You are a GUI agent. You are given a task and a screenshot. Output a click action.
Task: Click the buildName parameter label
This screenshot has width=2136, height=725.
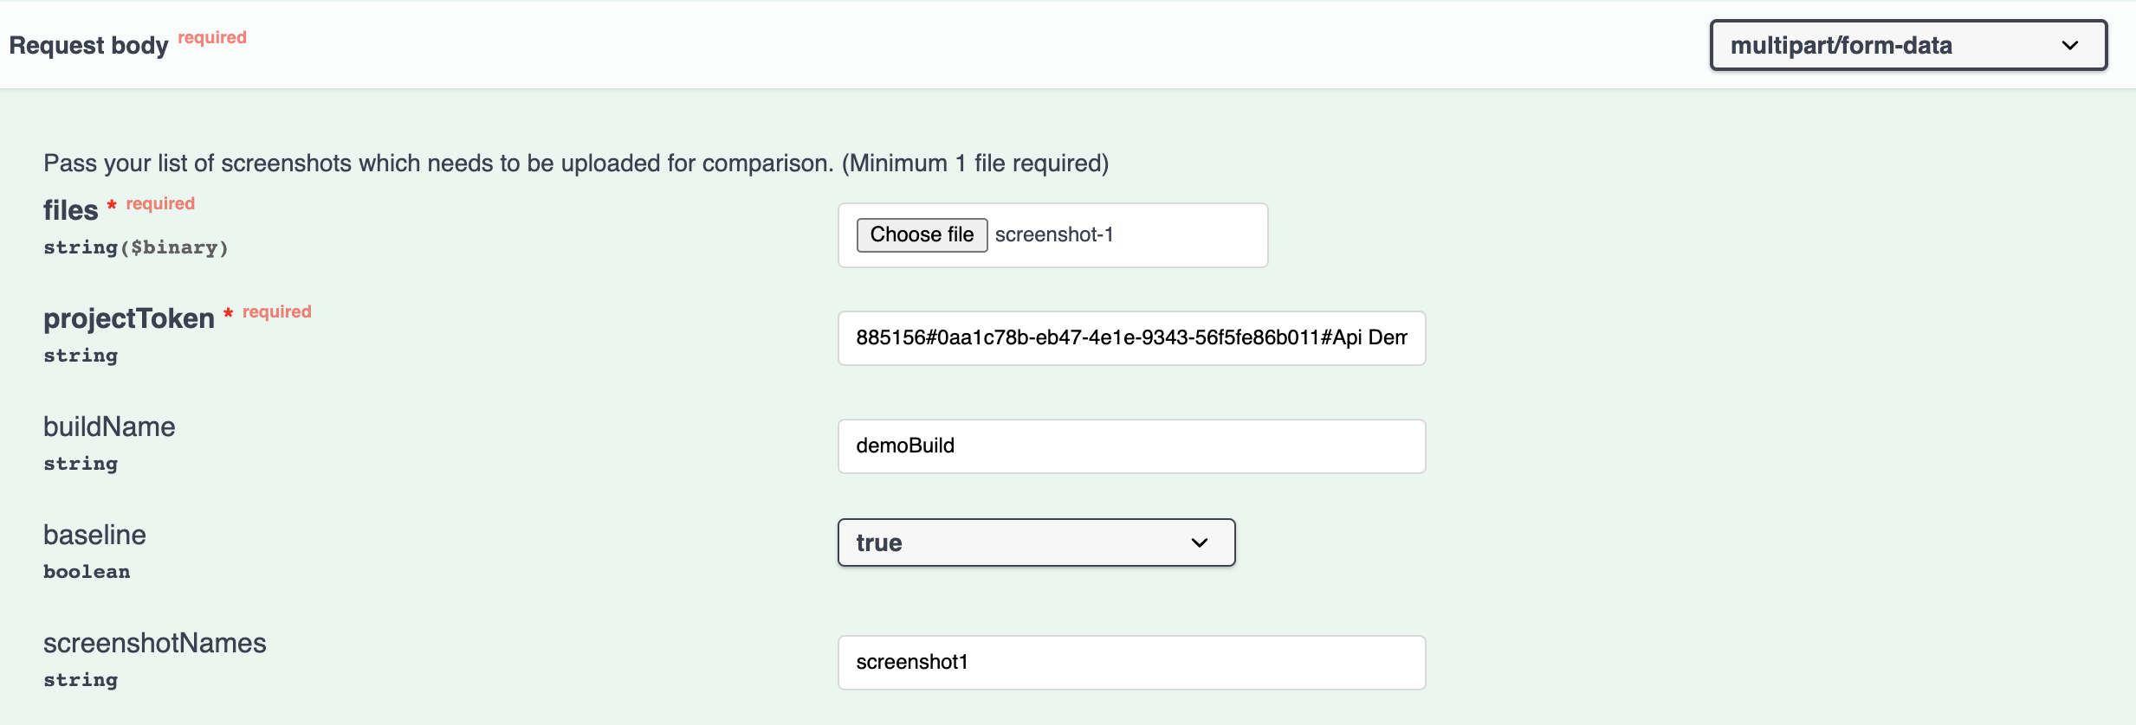tap(109, 427)
